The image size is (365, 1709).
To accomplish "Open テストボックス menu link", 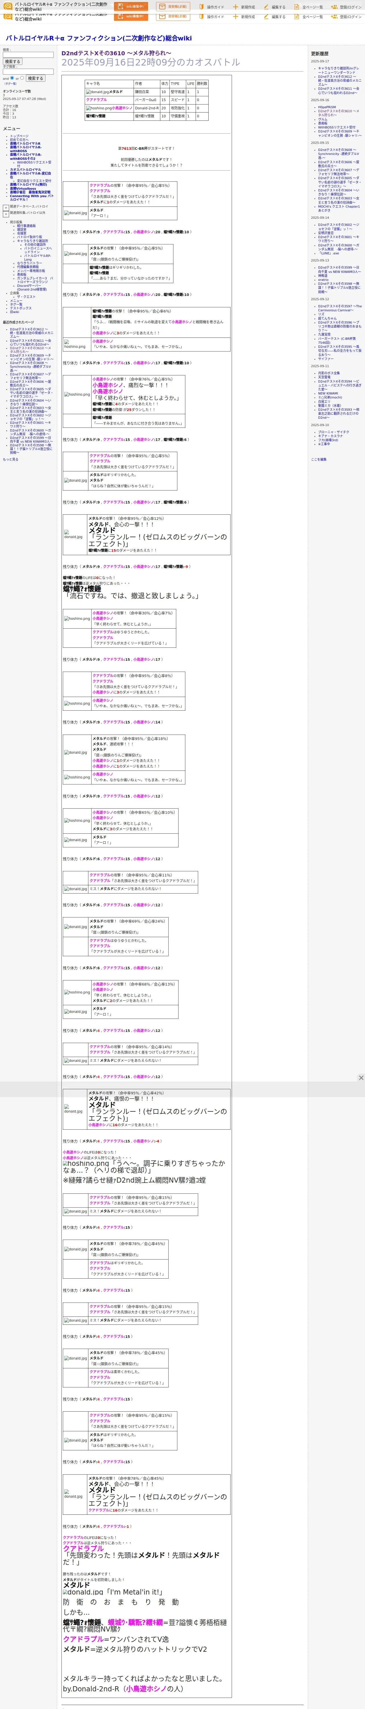I will click(20, 308).
